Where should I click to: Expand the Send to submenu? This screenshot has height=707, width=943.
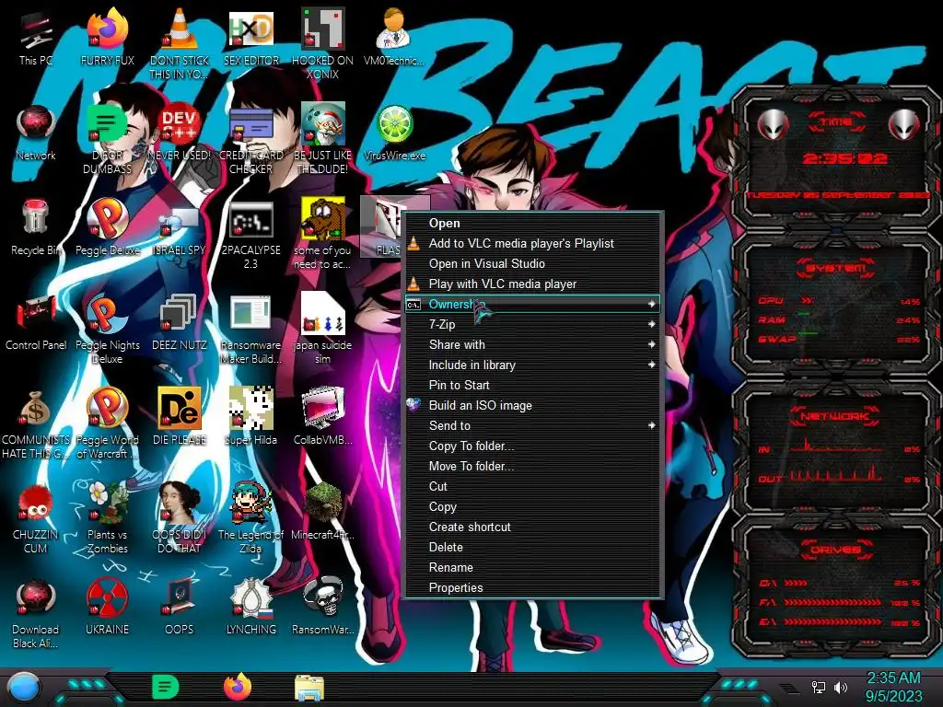tap(533, 425)
